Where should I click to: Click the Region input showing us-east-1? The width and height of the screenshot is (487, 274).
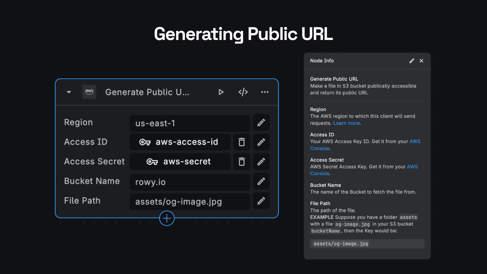pos(189,123)
